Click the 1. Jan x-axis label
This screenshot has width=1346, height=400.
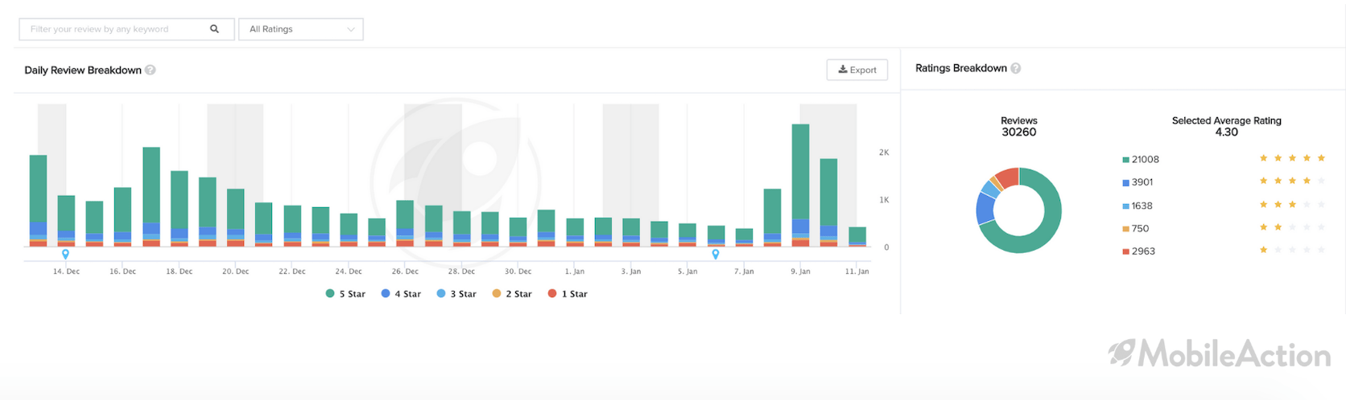coord(575,271)
